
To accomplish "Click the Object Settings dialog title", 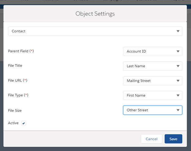I will [95, 14].
